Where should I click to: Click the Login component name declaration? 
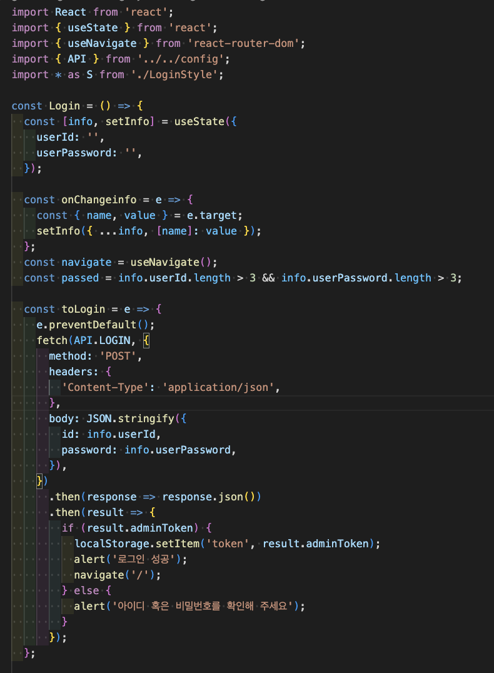click(x=64, y=106)
